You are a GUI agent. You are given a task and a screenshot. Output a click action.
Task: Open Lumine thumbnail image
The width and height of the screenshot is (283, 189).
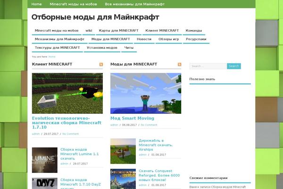point(45,160)
